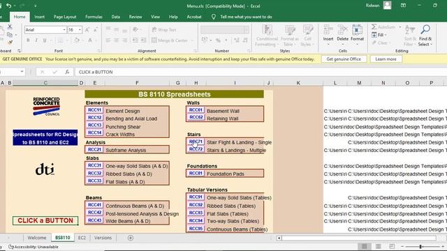Switch to the Welcome sheet tab
The height and width of the screenshot is (251, 447).
pyautogui.click(x=37, y=238)
